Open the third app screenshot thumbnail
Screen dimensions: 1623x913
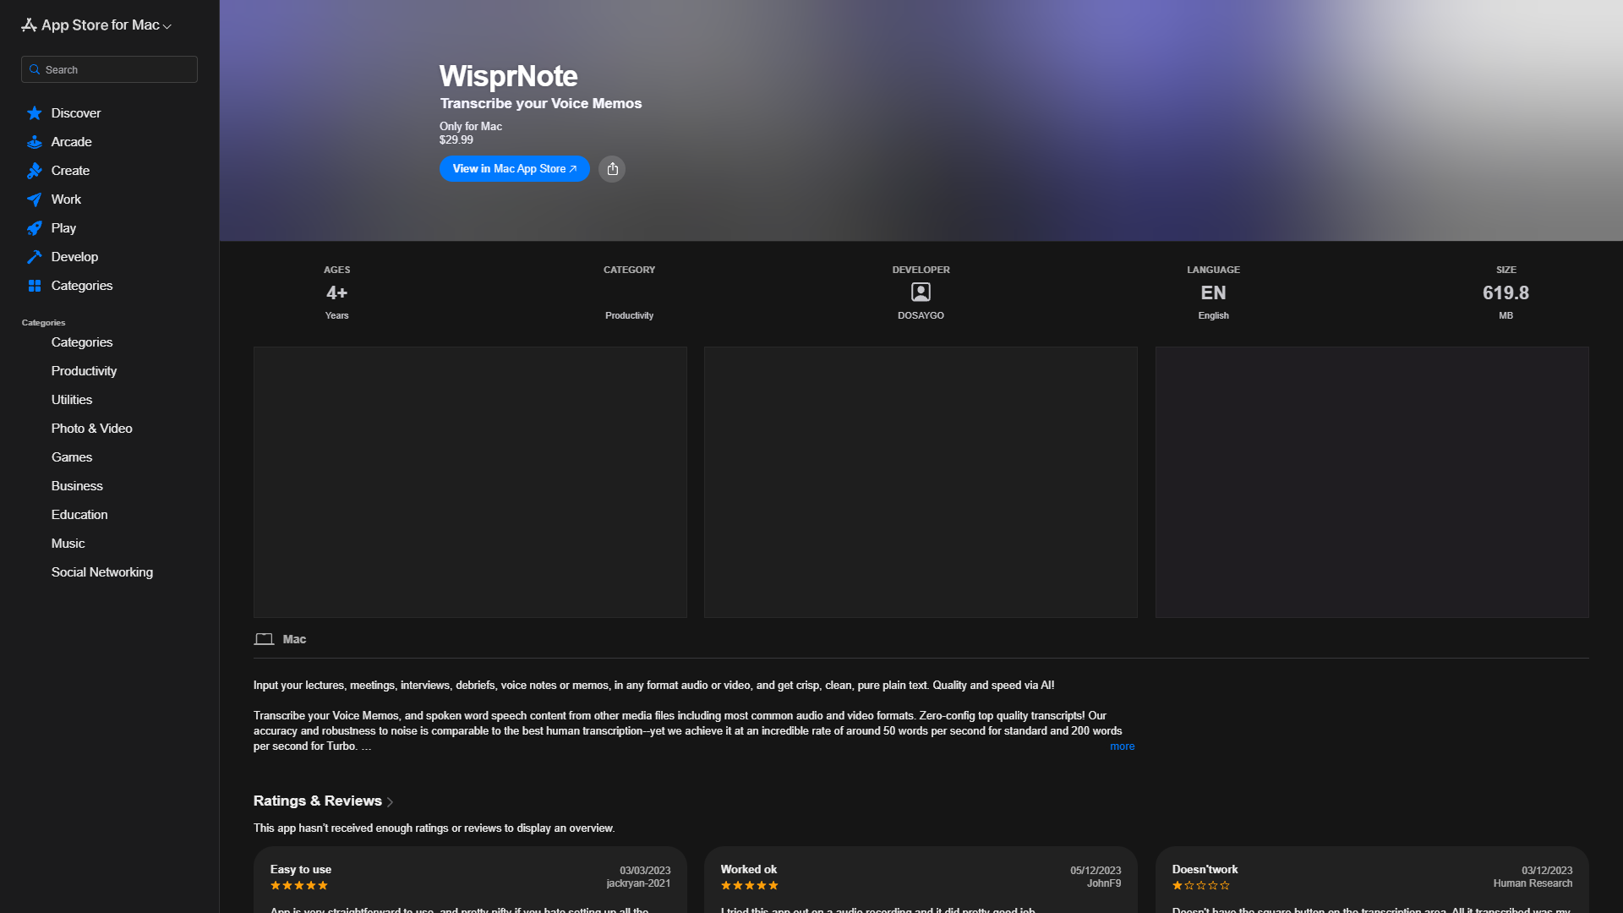[x=1372, y=482]
